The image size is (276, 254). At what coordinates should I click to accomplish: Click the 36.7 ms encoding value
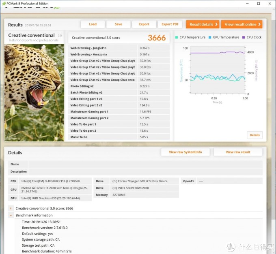[145, 80]
